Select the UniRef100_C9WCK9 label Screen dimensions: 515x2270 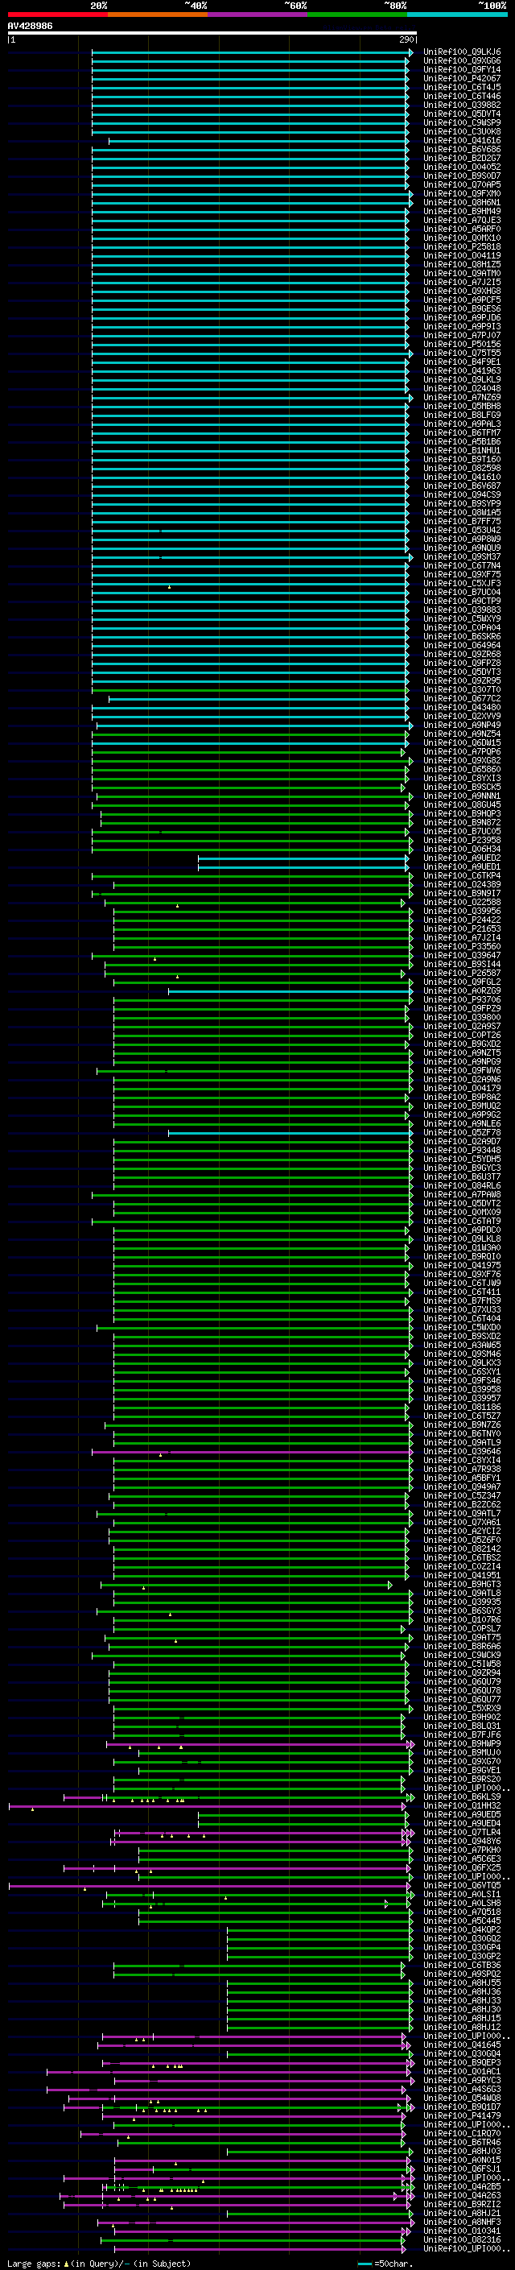point(462,1655)
